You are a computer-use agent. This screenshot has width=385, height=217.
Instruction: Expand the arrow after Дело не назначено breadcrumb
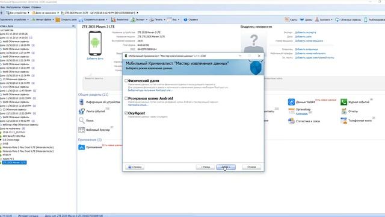pyautogui.click(x=58, y=13)
